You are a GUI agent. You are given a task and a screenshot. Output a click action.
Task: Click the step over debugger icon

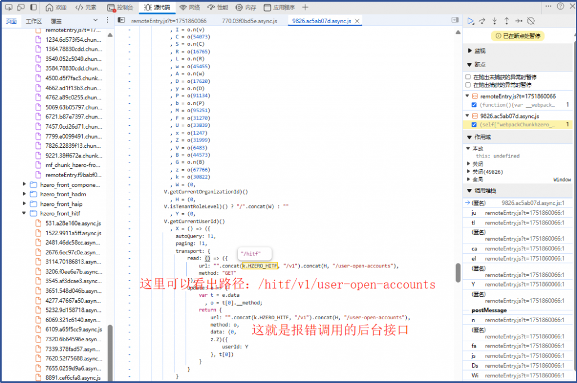click(482, 21)
